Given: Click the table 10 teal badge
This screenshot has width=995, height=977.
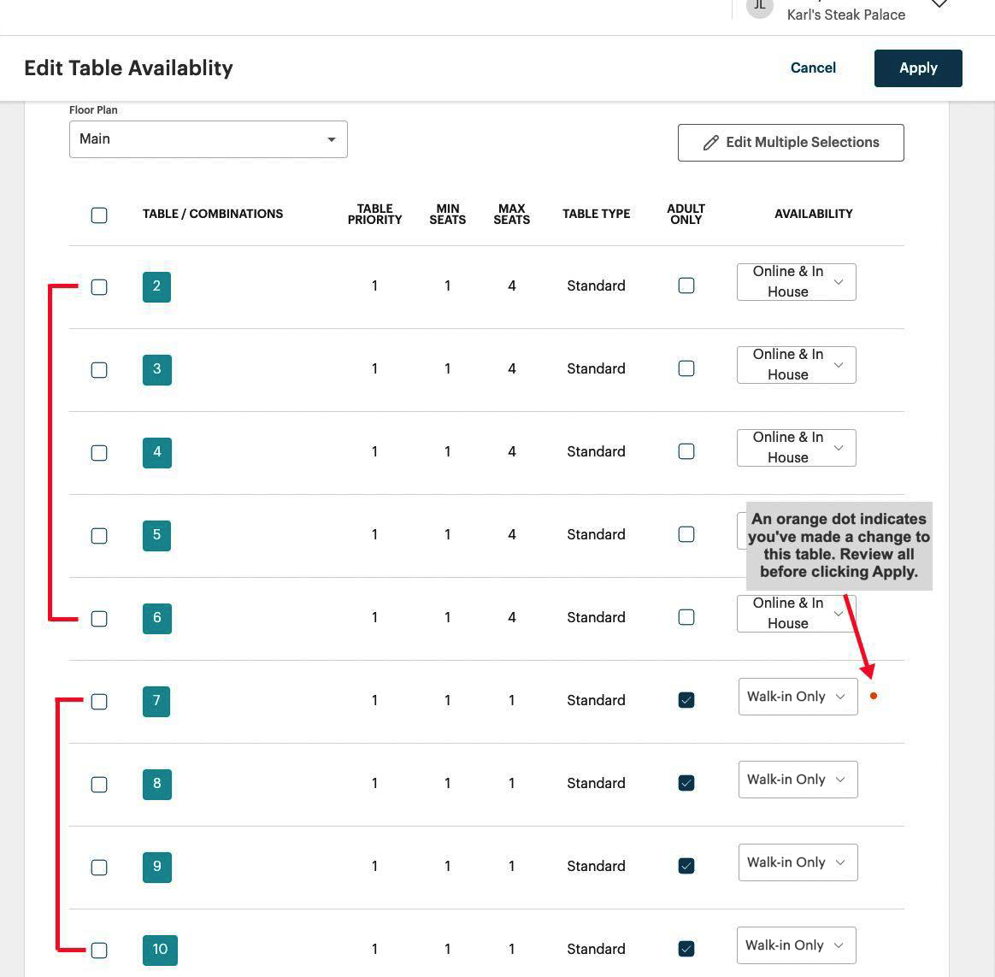Looking at the screenshot, I should point(160,950).
